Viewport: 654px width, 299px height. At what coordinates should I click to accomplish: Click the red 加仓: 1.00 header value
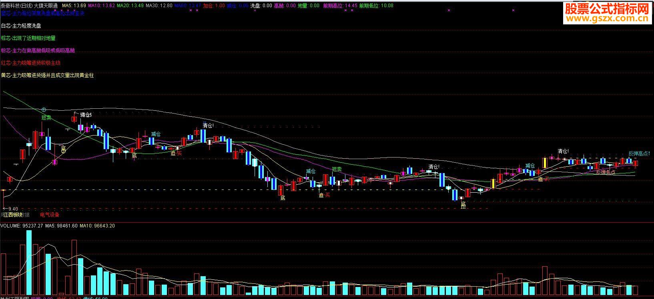(214, 6)
